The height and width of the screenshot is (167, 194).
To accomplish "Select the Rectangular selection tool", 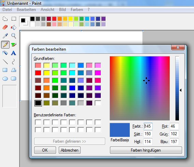I will click(x=14, y=19).
